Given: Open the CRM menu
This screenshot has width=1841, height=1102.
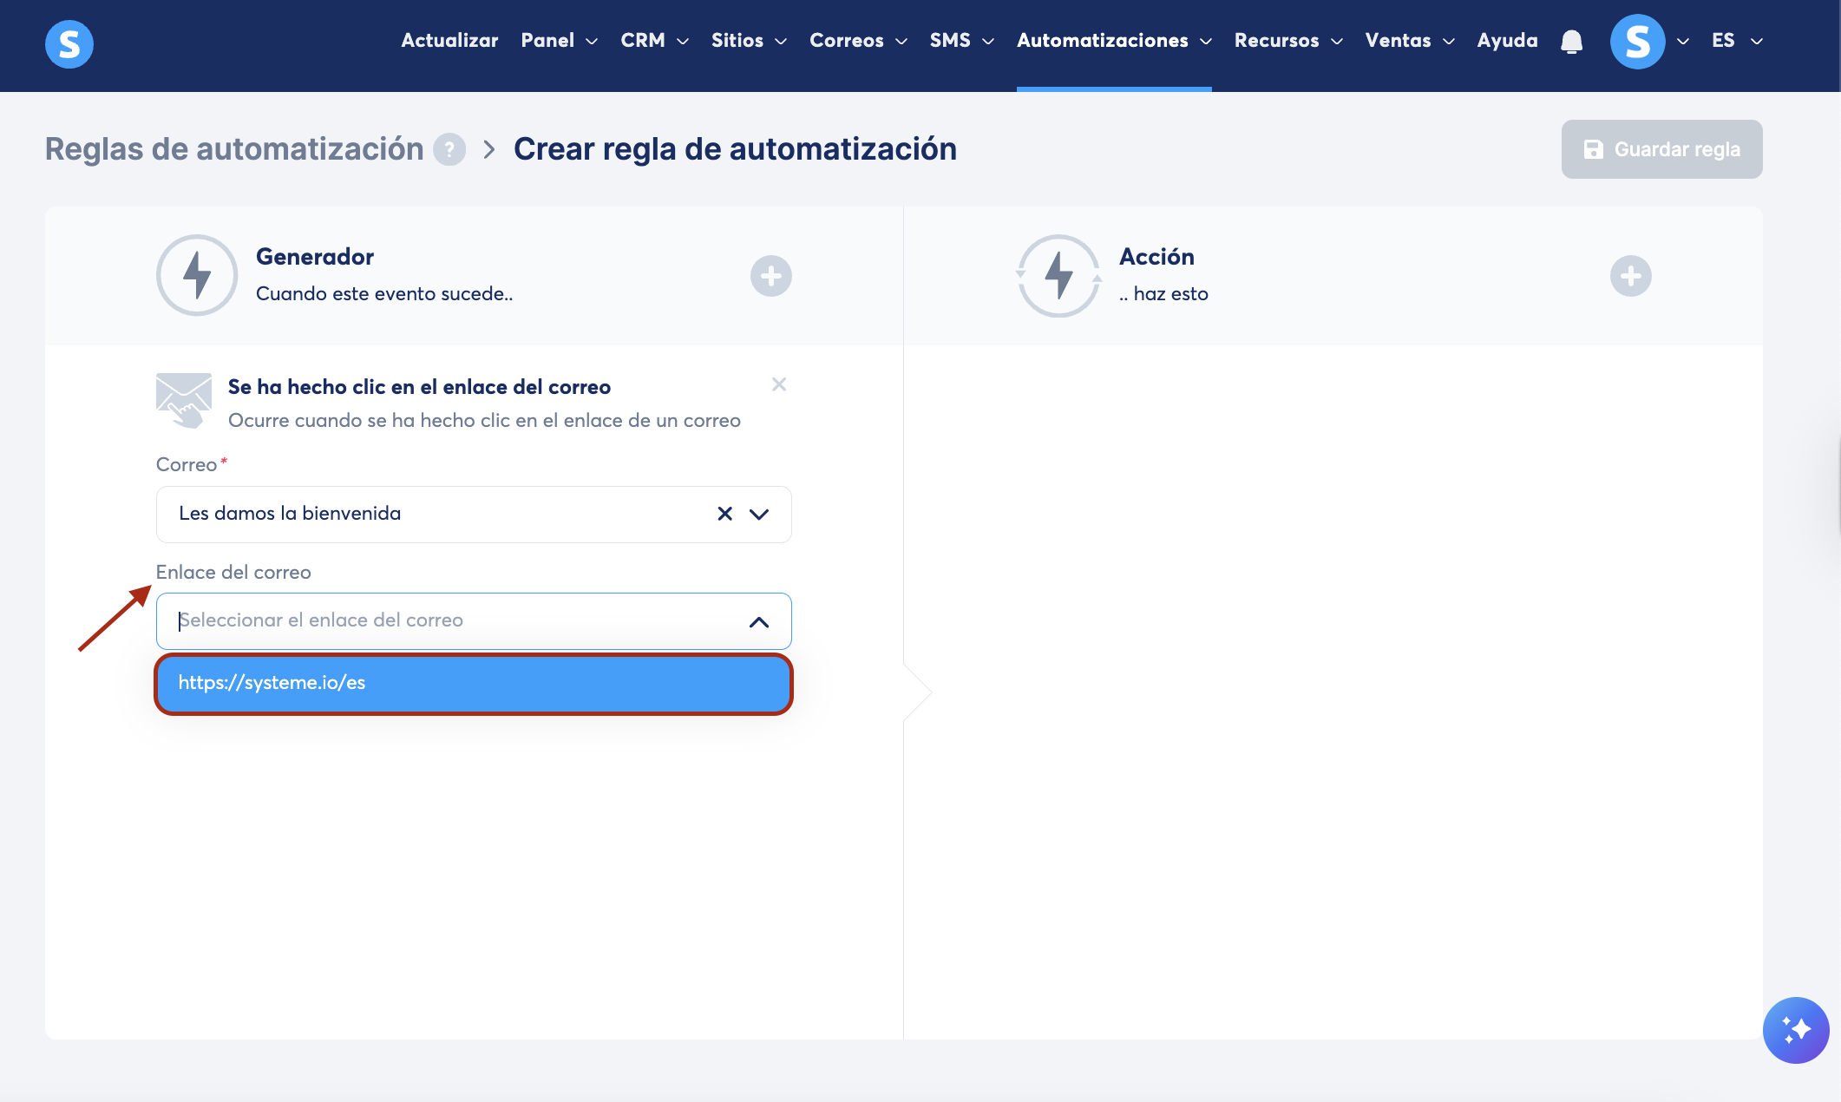Looking at the screenshot, I should click(654, 41).
